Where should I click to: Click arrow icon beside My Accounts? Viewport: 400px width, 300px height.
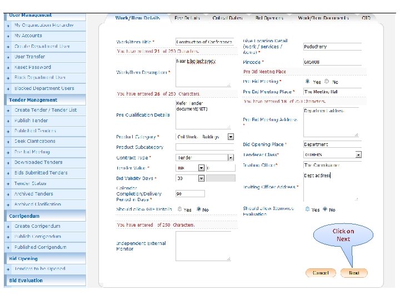(8, 36)
